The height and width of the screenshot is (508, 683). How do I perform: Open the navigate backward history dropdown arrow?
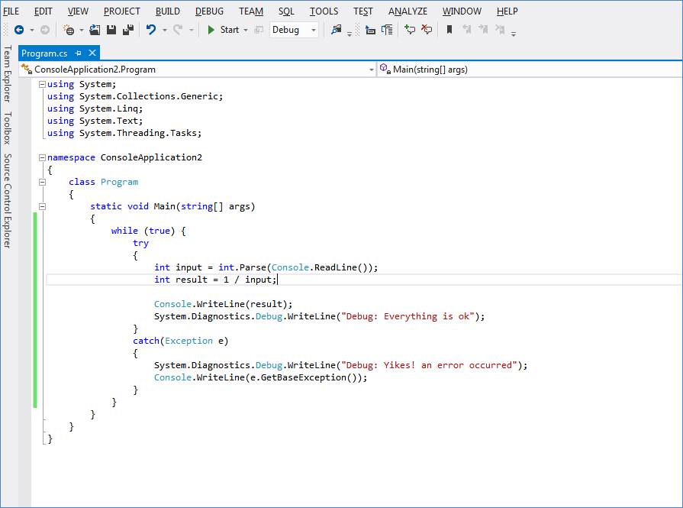(32, 30)
